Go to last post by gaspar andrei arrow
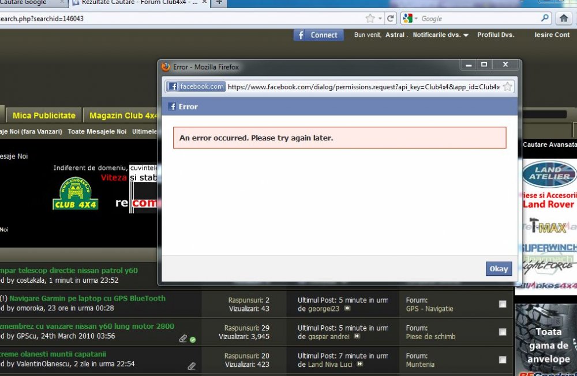This screenshot has height=376, width=577. pyautogui.click(x=357, y=336)
